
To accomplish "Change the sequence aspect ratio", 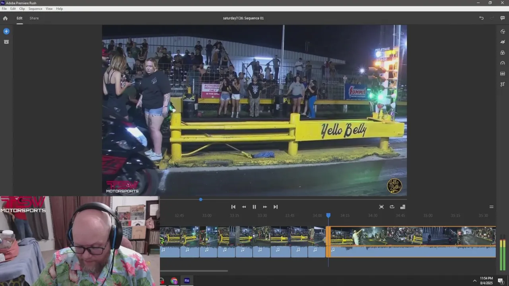I will [x=402, y=207].
